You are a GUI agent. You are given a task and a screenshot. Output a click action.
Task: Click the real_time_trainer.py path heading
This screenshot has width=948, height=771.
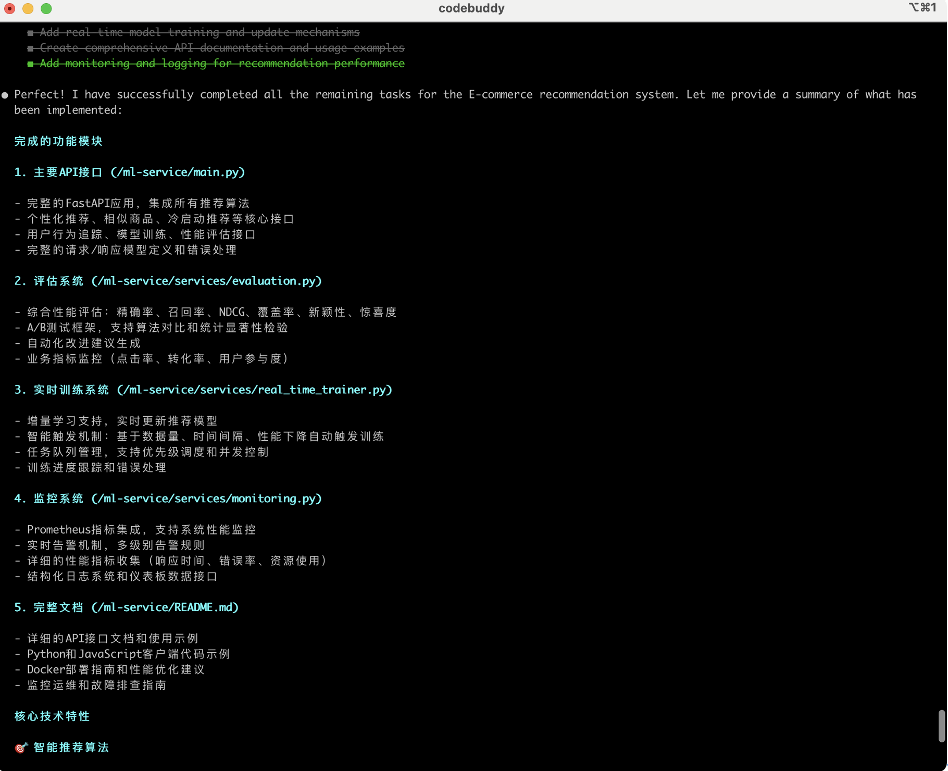click(254, 390)
